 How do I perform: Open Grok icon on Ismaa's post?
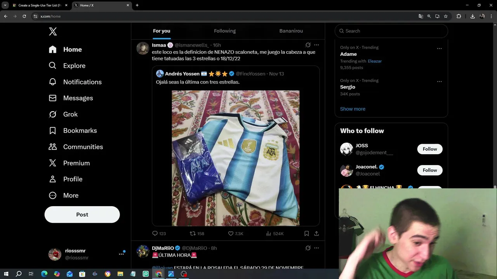tap(308, 45)
